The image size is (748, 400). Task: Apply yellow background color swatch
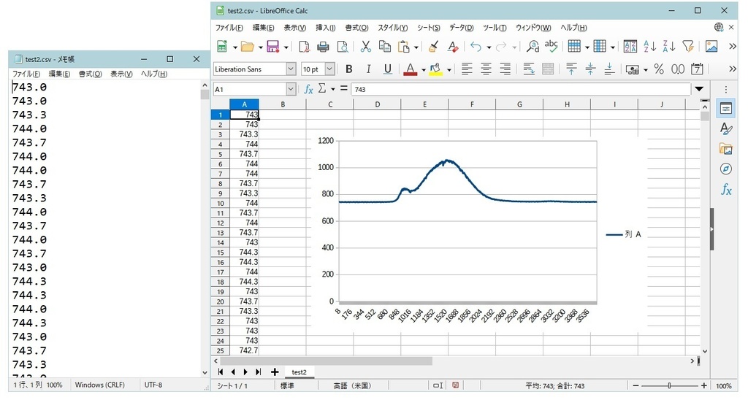(x=435, y=69)
